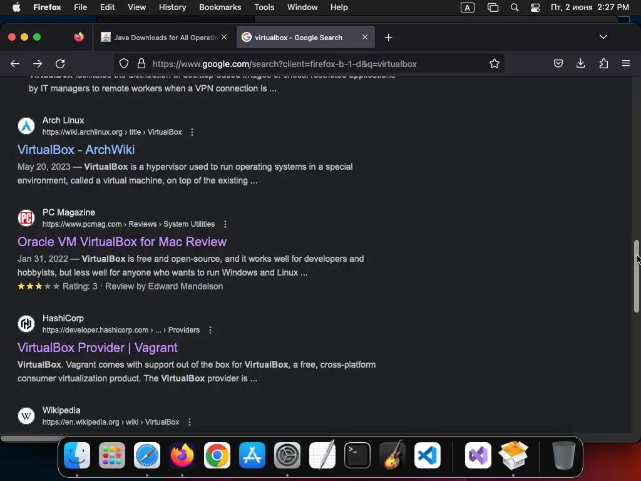Open more options for PC Magazine result
The height and width of the screenshot is (481, 641).
225,224
